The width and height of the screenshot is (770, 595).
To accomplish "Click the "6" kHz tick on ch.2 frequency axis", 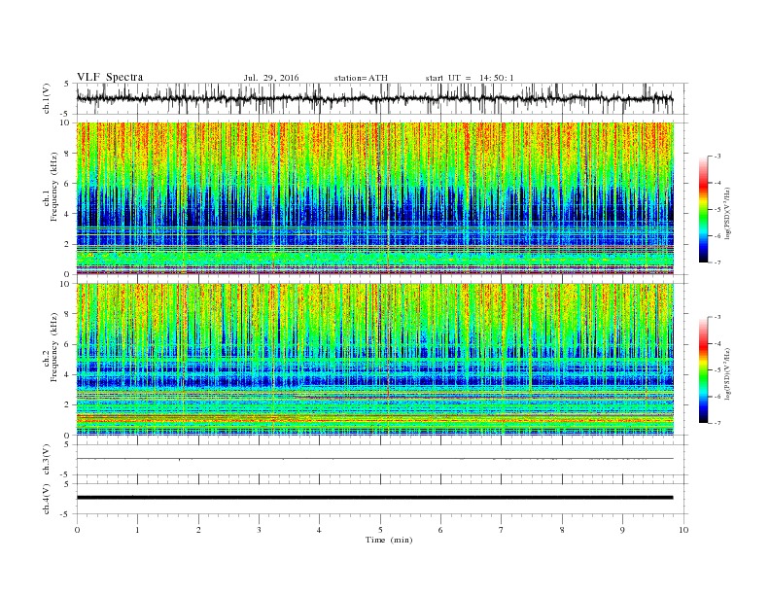I will (68, 344).
